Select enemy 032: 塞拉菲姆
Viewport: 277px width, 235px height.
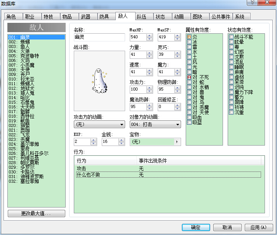coord(37,181)
